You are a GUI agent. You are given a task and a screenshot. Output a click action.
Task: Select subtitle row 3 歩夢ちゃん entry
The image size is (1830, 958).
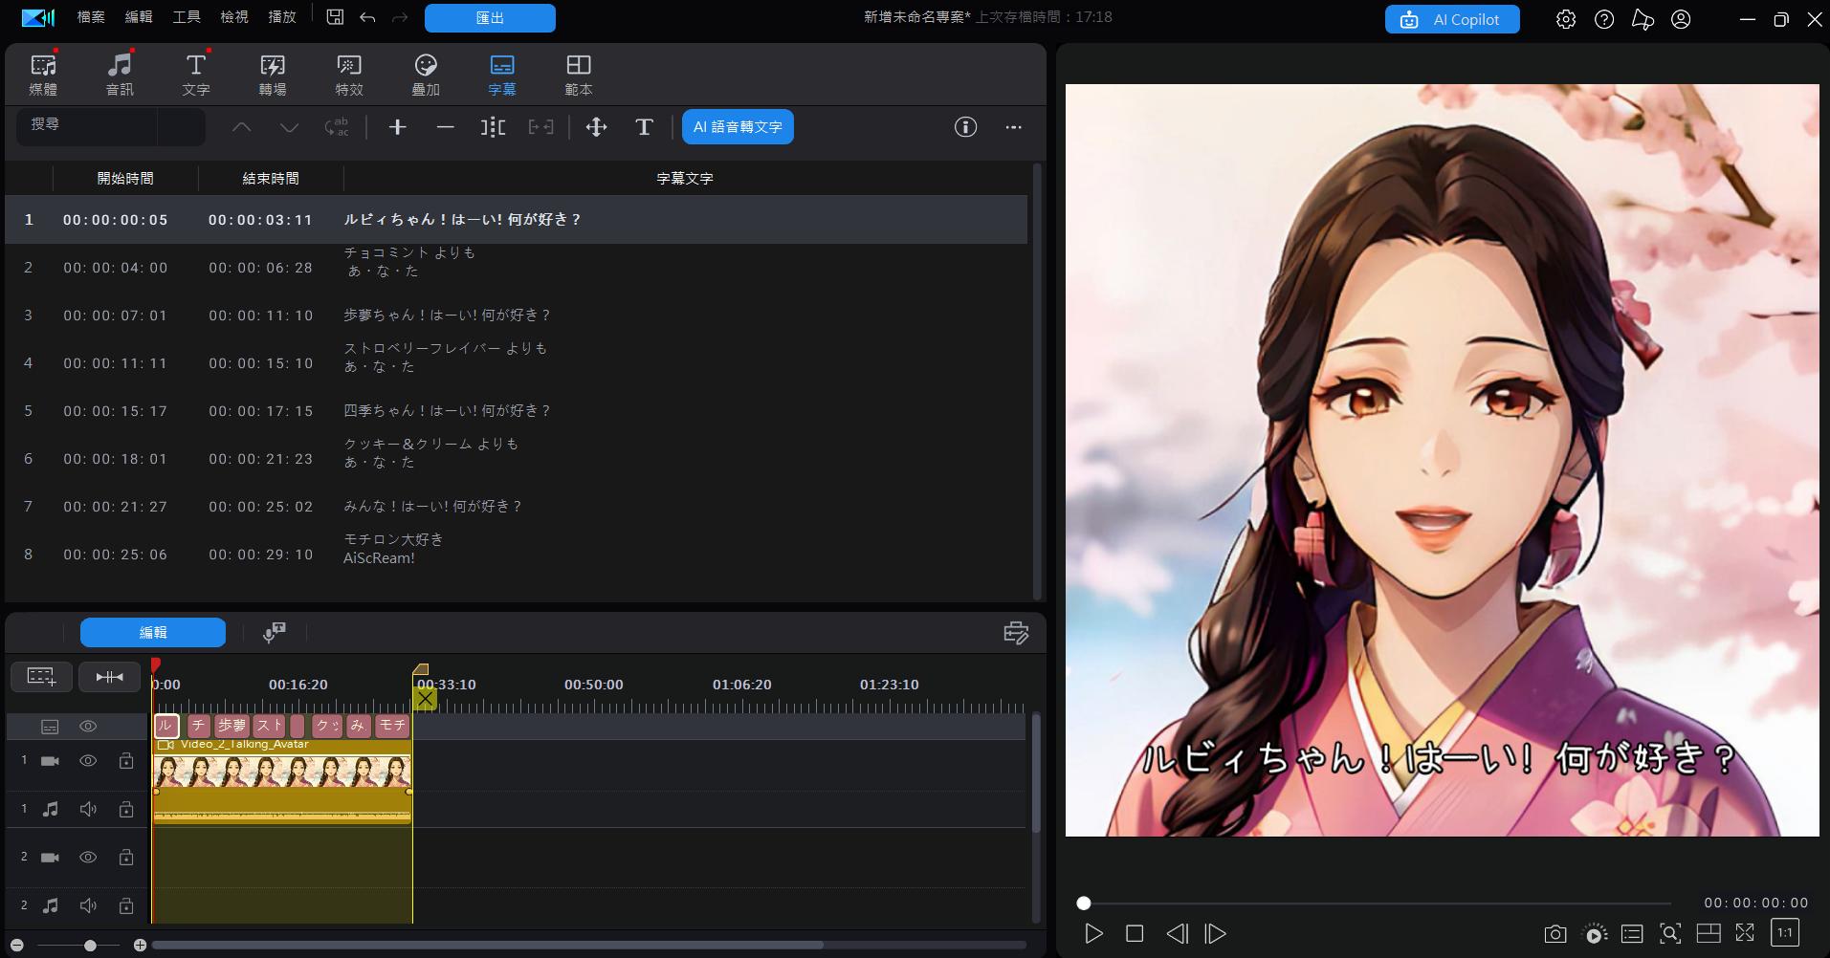pyautogui.click(x=448, y=315)
